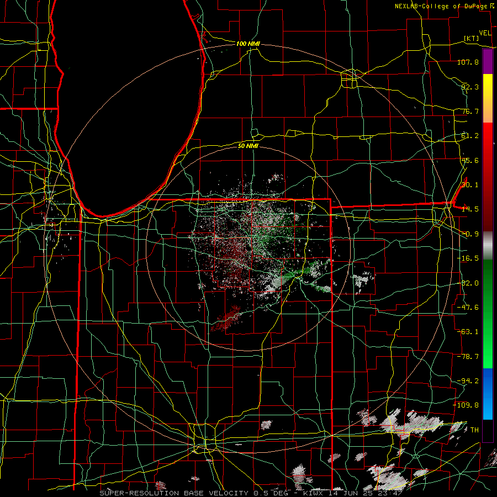The height and width of the screenshot is (497, 497).
Task: Click the 61.2 velocity scale value
Action: click(470, 136)
